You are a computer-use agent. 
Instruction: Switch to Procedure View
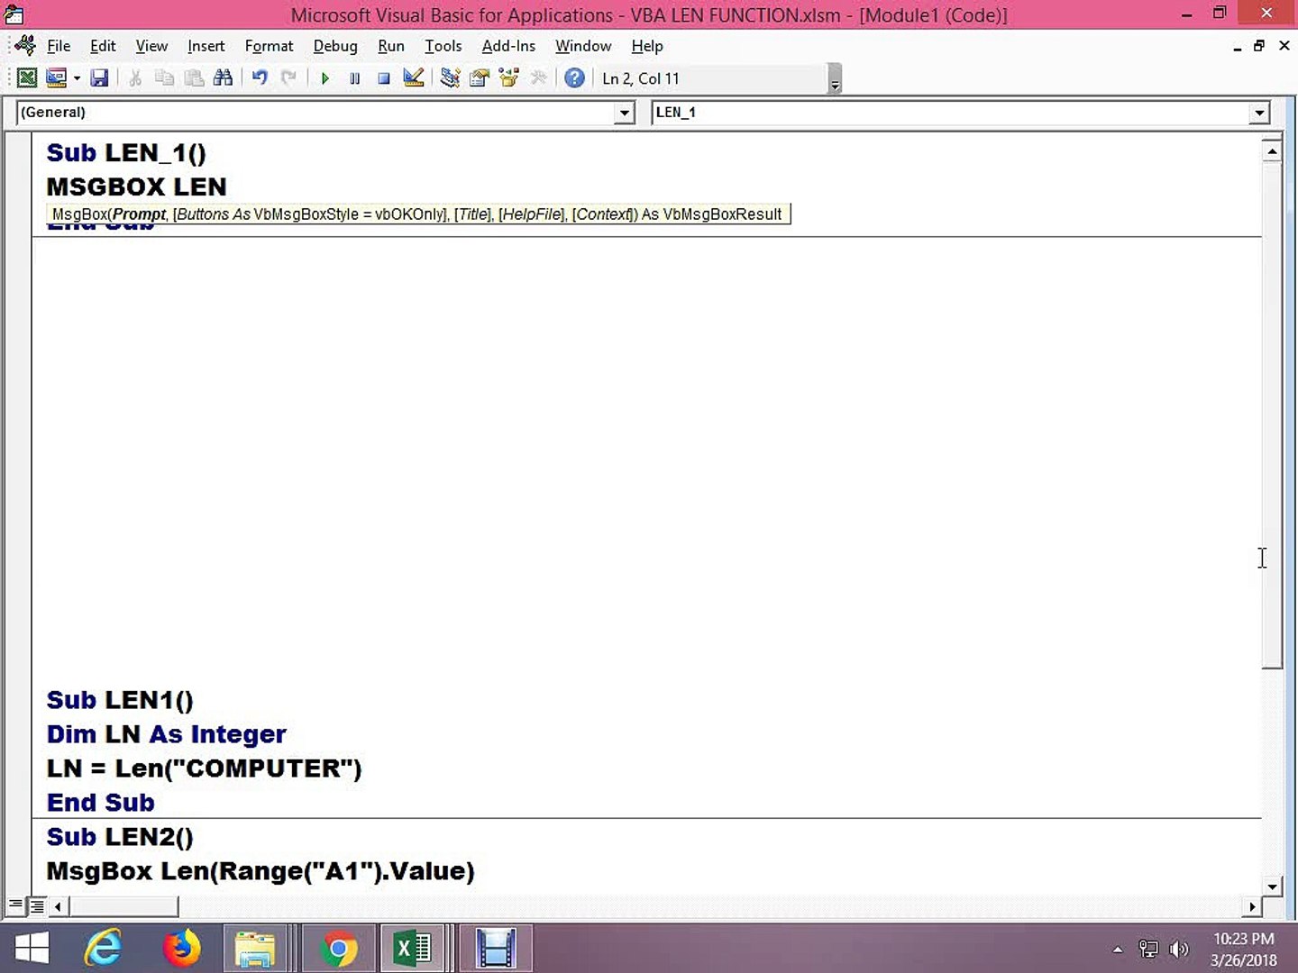coord(15,905)
